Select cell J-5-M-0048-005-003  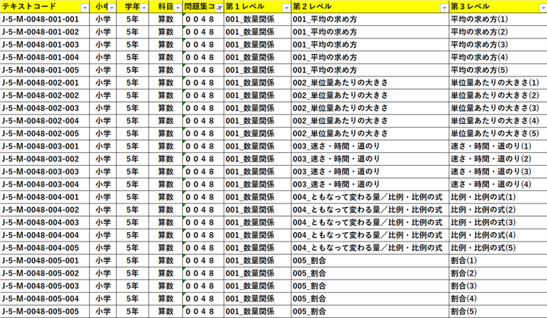click(x=45, y=286)
